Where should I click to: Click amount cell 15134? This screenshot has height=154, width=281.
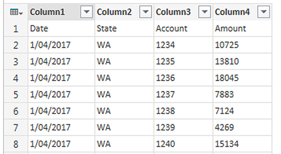[242, 144]
